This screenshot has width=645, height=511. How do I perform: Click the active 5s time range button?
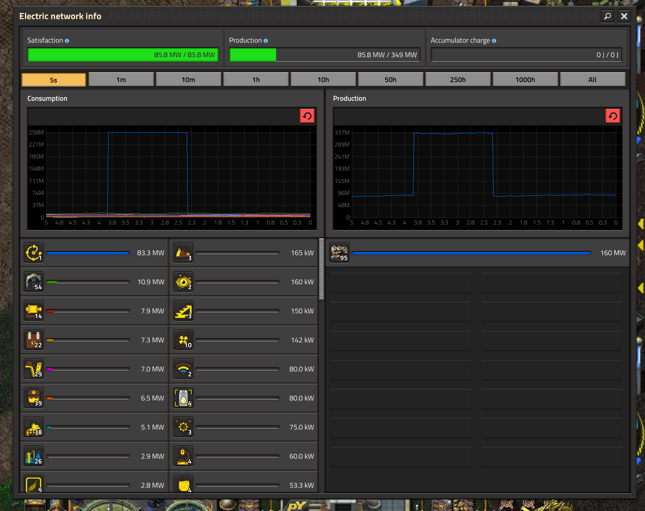click(54, 80)
